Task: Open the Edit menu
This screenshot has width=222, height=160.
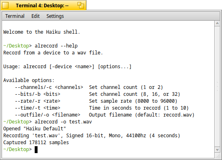Action: pyautogui.click(x=36, y=16)
